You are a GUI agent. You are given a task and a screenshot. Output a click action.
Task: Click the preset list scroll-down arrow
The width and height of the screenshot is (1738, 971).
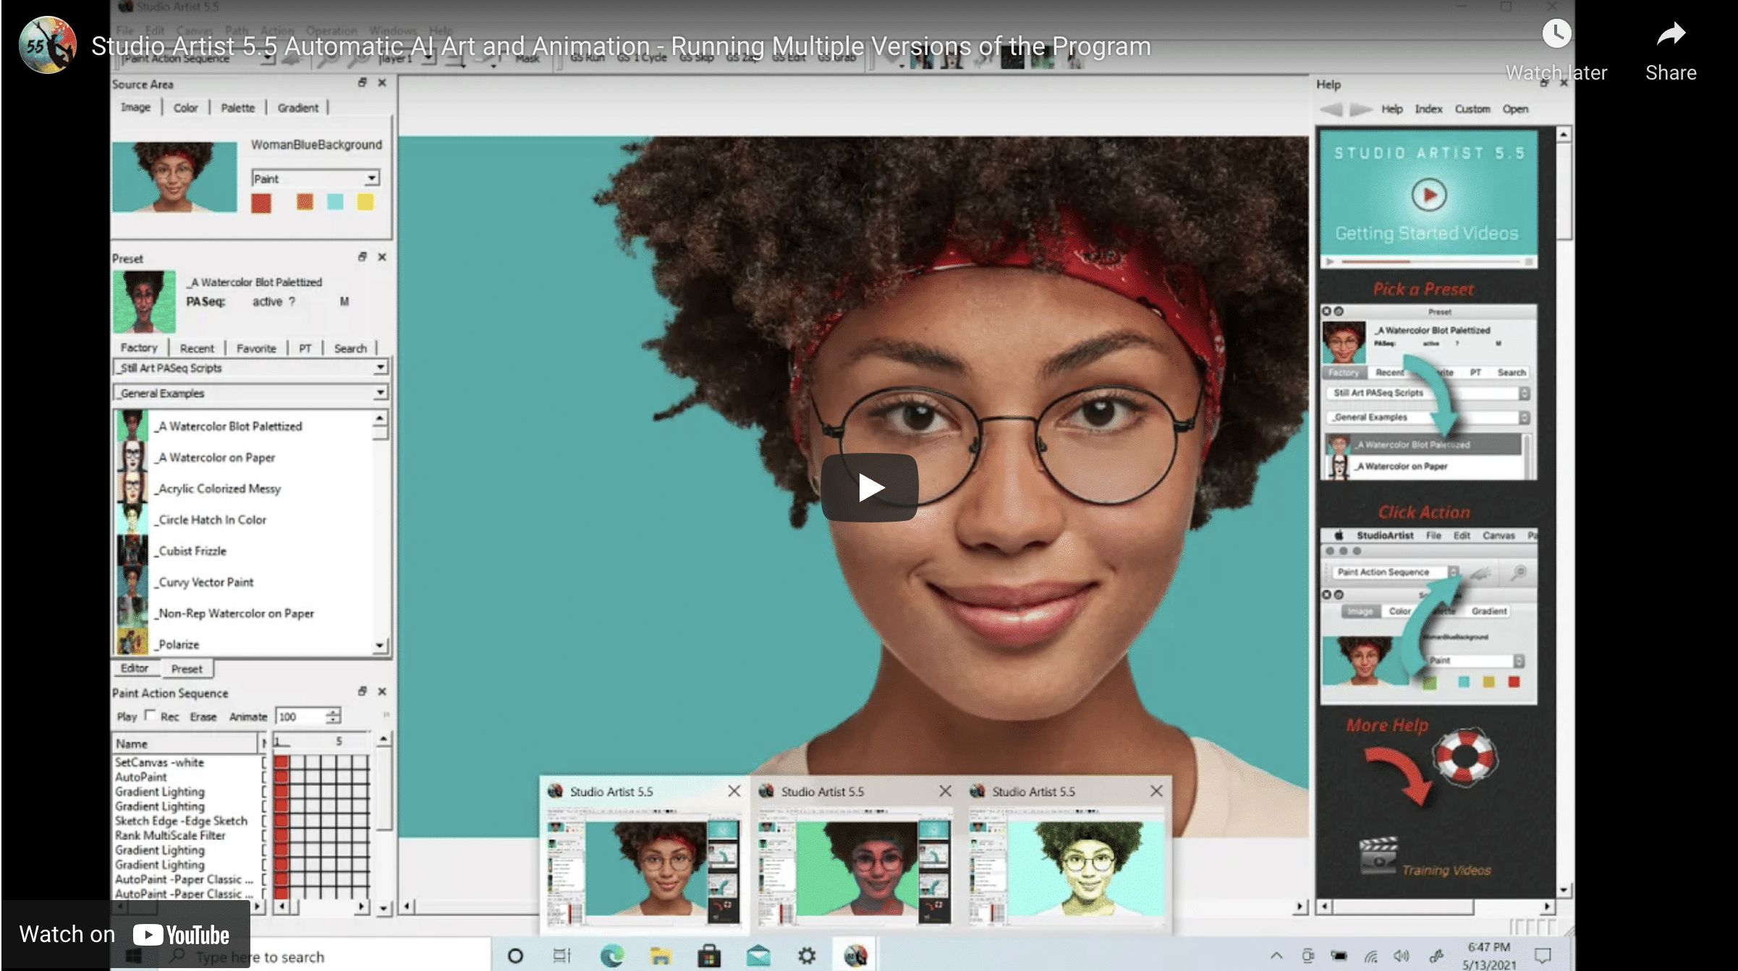380,645
